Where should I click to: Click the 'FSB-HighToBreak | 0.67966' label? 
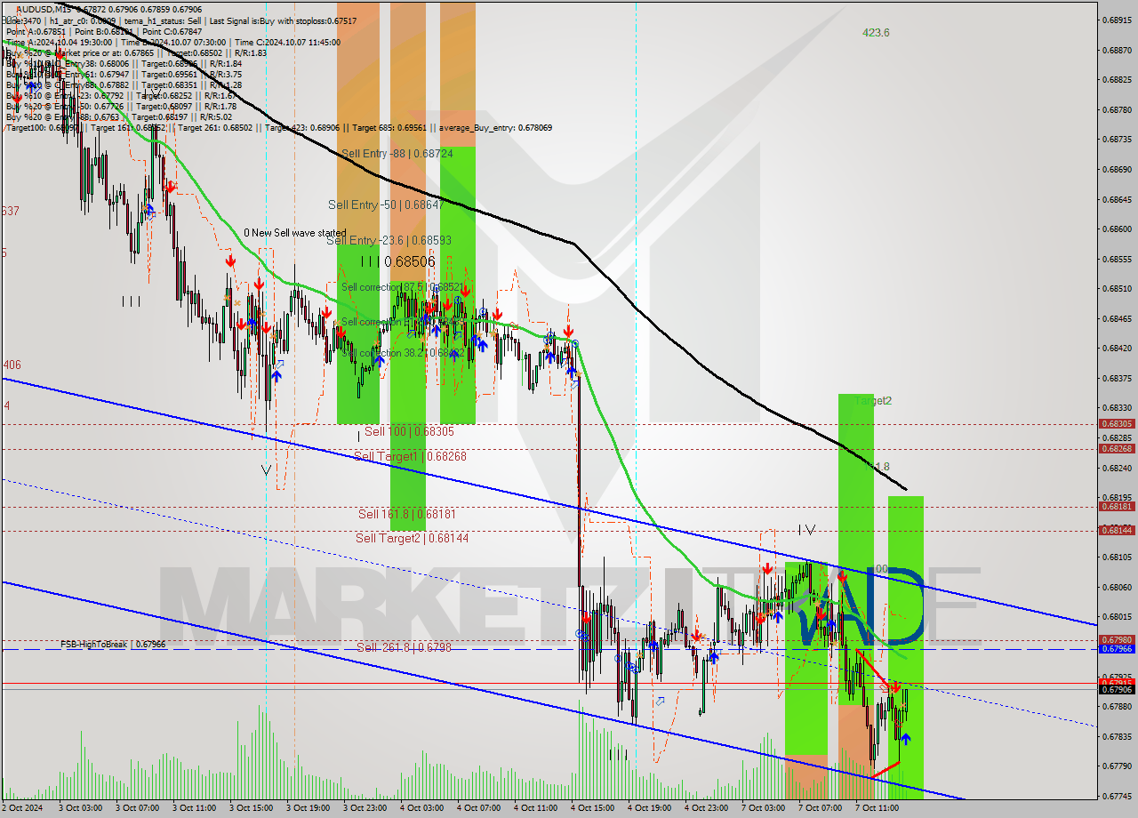coord(113,644)
